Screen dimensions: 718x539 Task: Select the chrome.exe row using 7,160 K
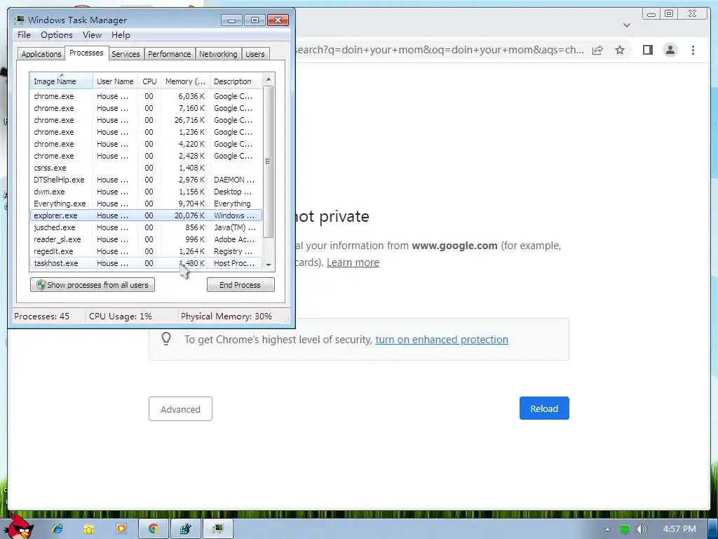point(146,108)
